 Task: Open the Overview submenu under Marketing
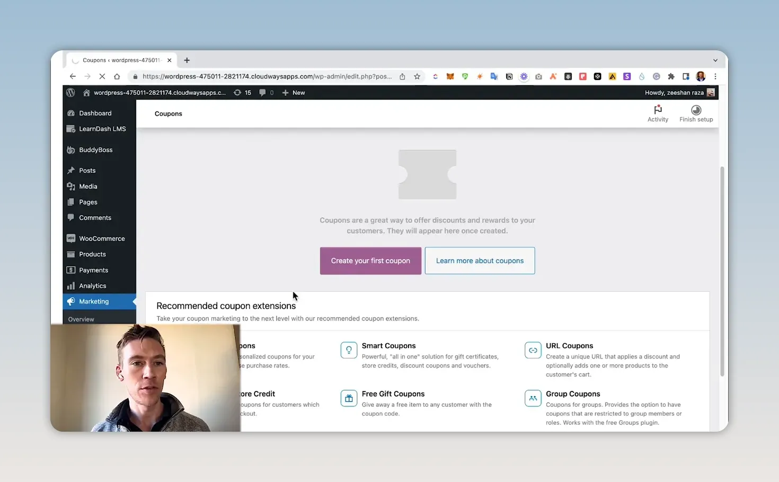point(81,319)
